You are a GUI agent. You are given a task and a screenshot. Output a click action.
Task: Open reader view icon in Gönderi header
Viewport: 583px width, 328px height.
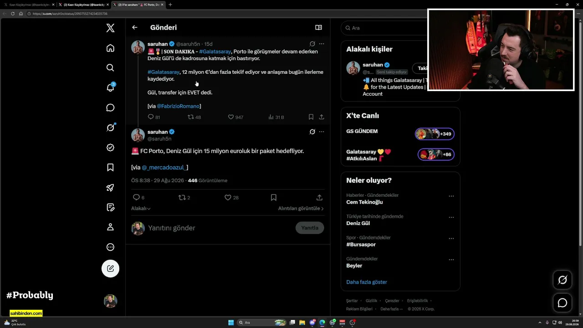pyautogui.click(x=318, y=27)
